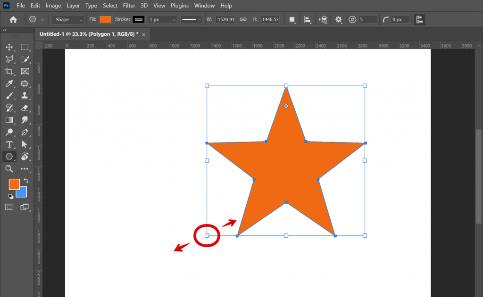Choose the Type tool
Screen dimensions: 483x297
coord(10,144)
